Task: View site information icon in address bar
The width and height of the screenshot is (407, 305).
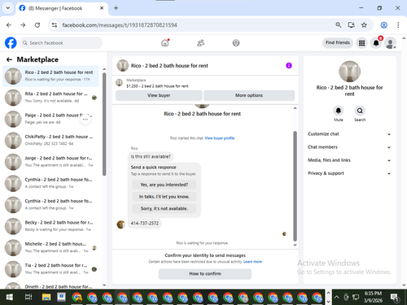Action: (55, 25)
